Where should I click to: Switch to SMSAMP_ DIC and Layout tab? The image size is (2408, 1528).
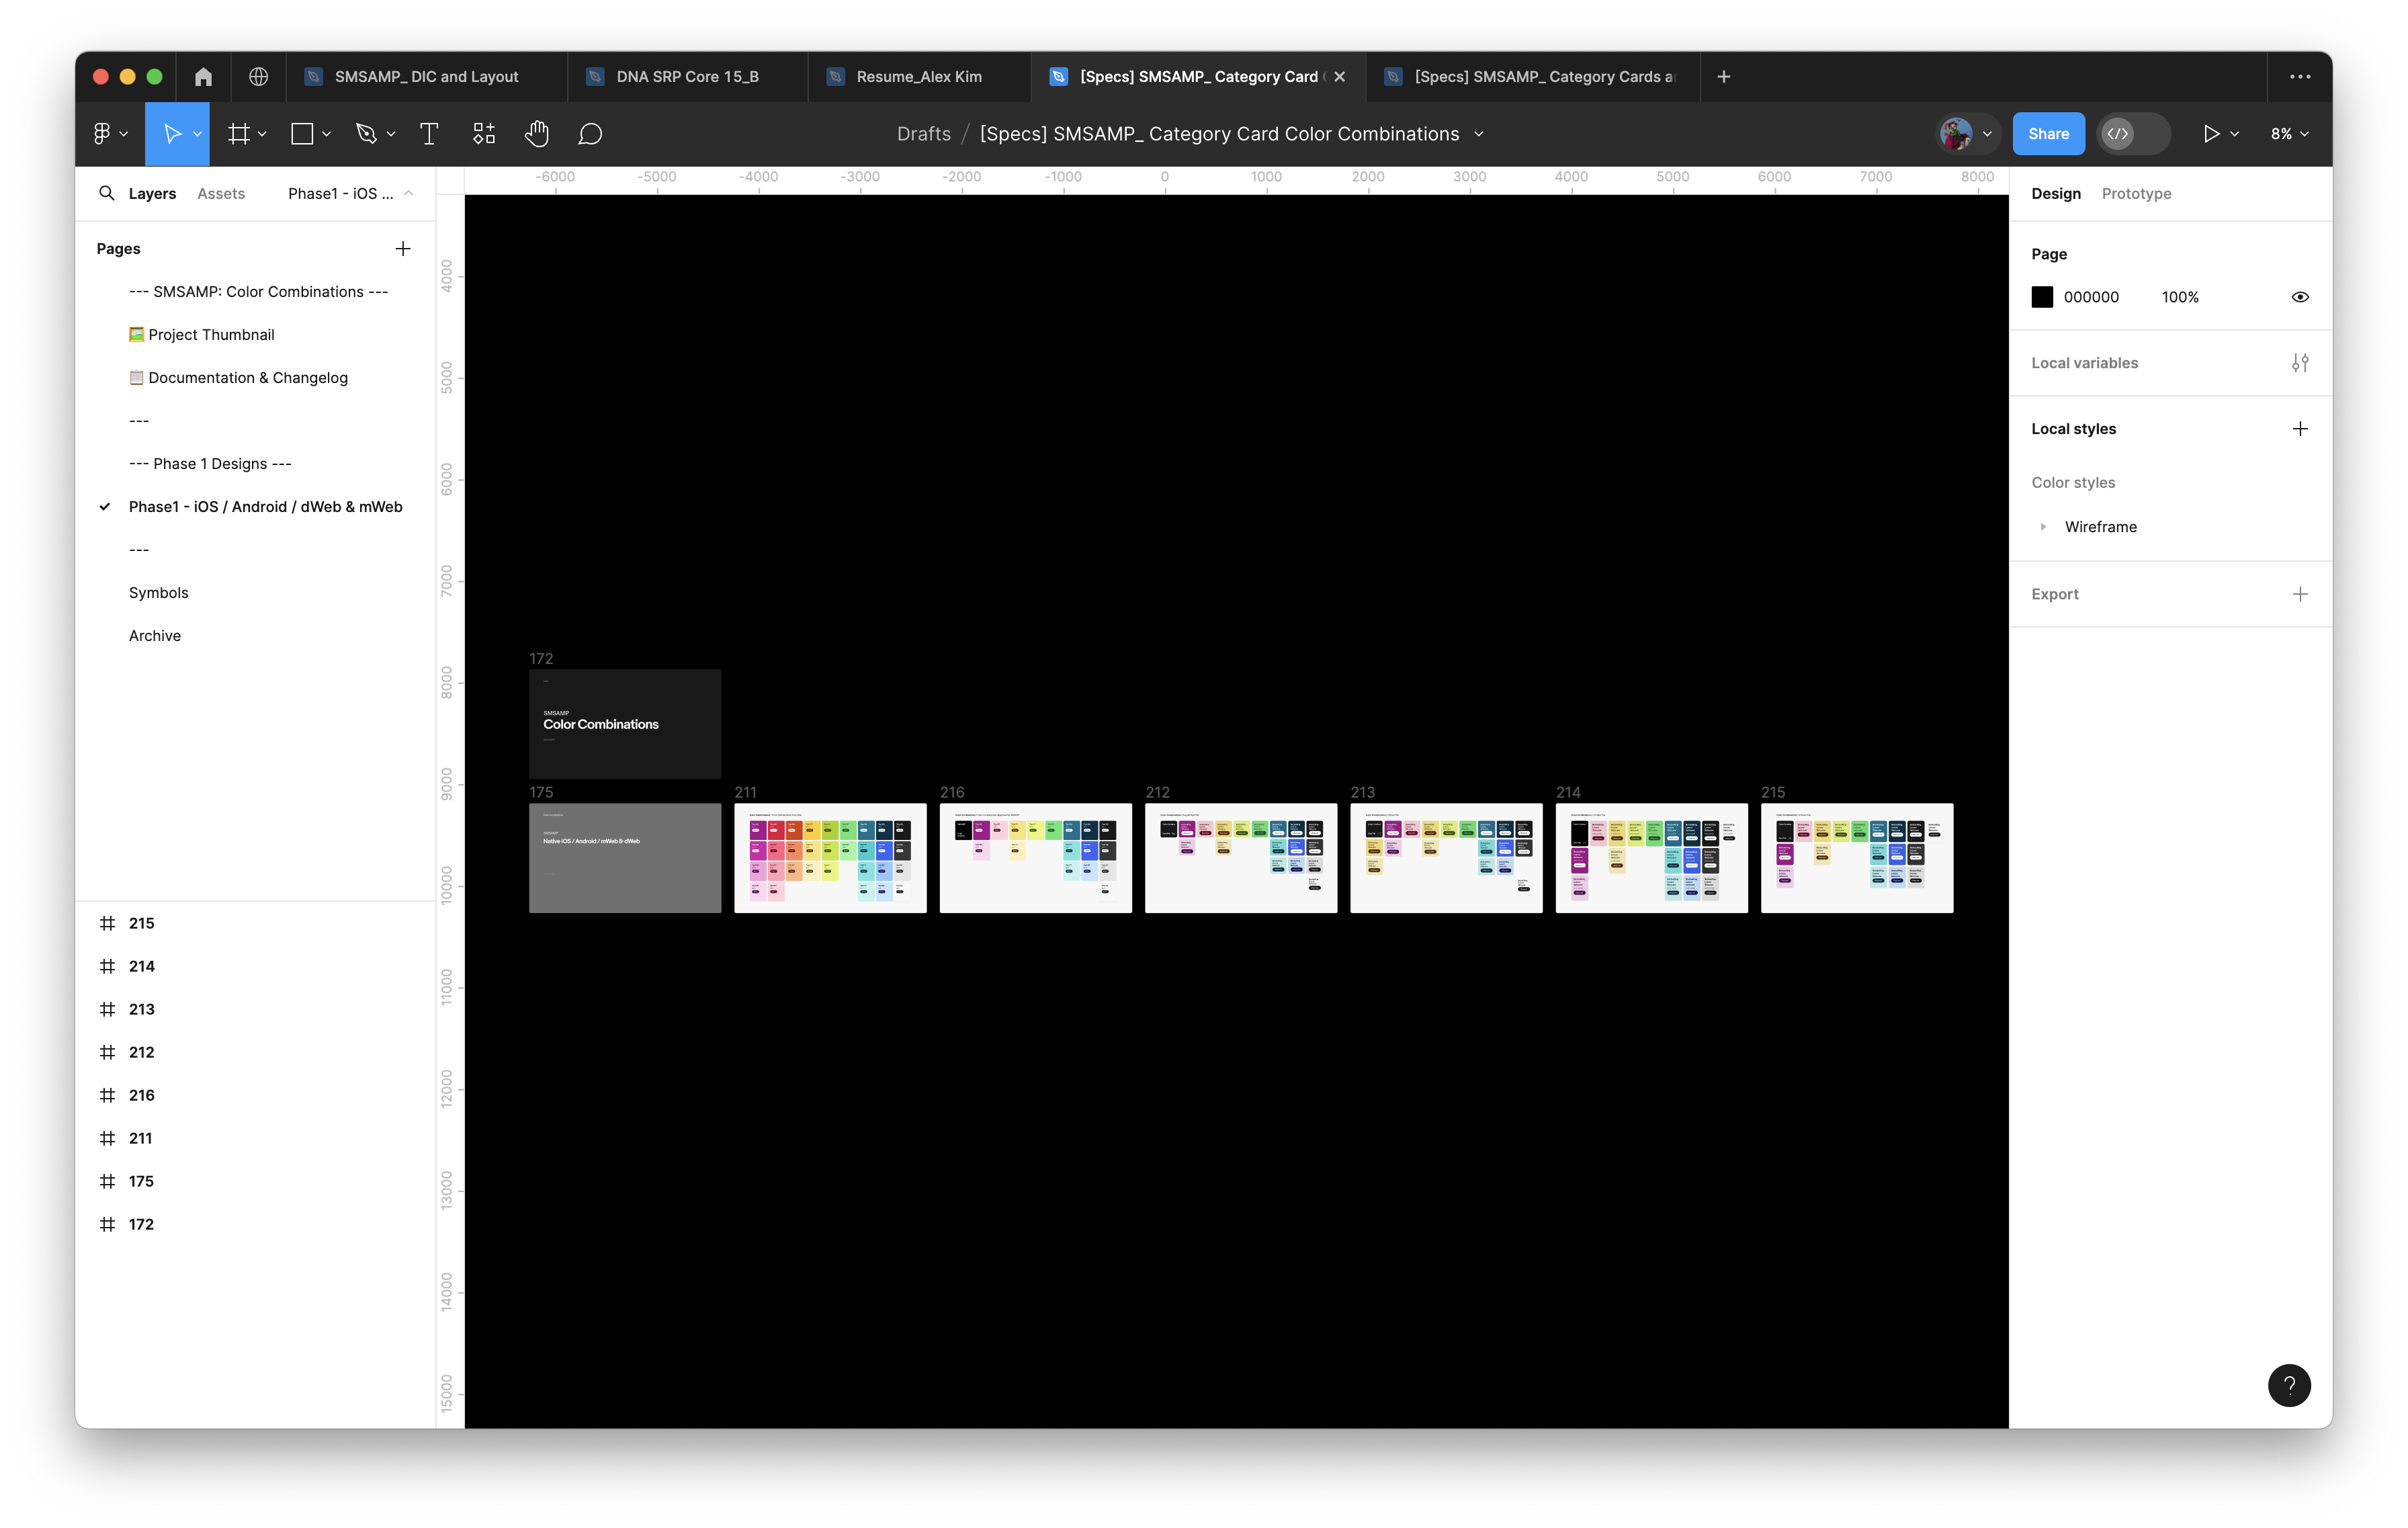[x=426, y=76]
